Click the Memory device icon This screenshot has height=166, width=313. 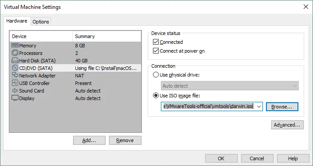click(15, 46)
